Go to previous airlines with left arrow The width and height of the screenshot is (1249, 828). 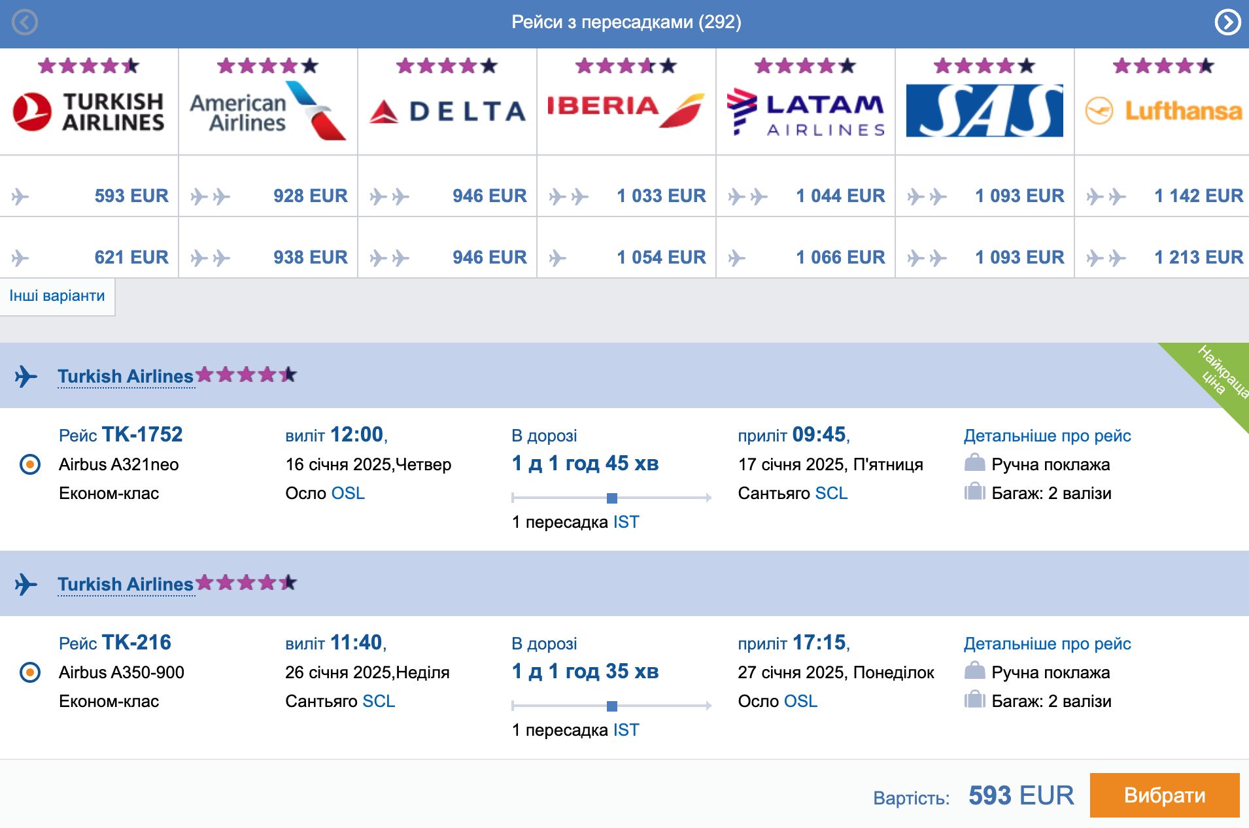(x=25, y=22)
